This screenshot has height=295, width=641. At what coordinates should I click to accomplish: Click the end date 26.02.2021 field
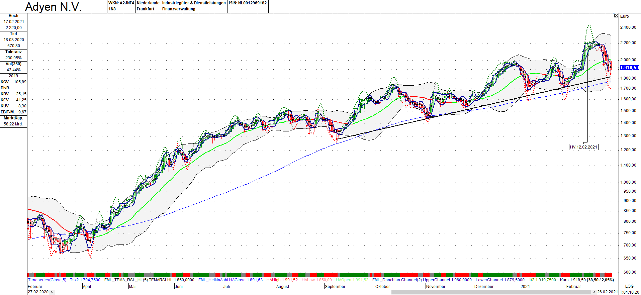point(607,292)
